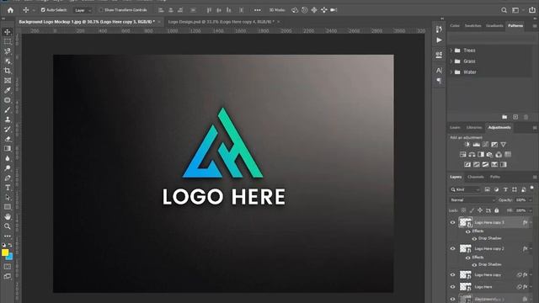
Task: Select the Crop tool
Action: coord(8,71)
